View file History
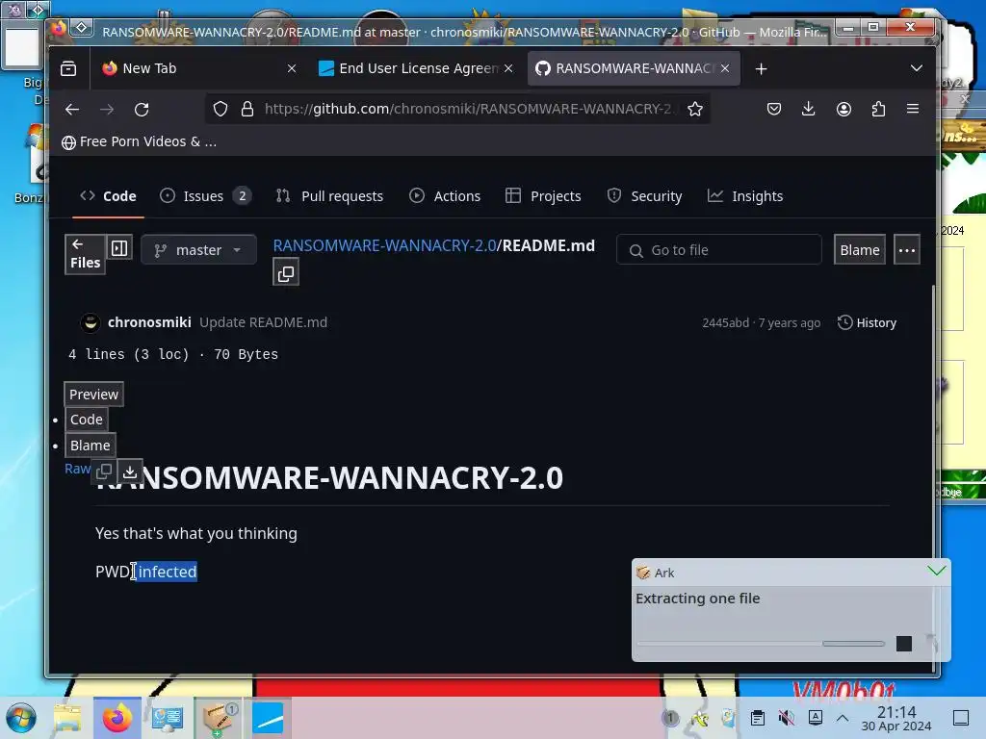986x739 pixels. coord(867,323)
